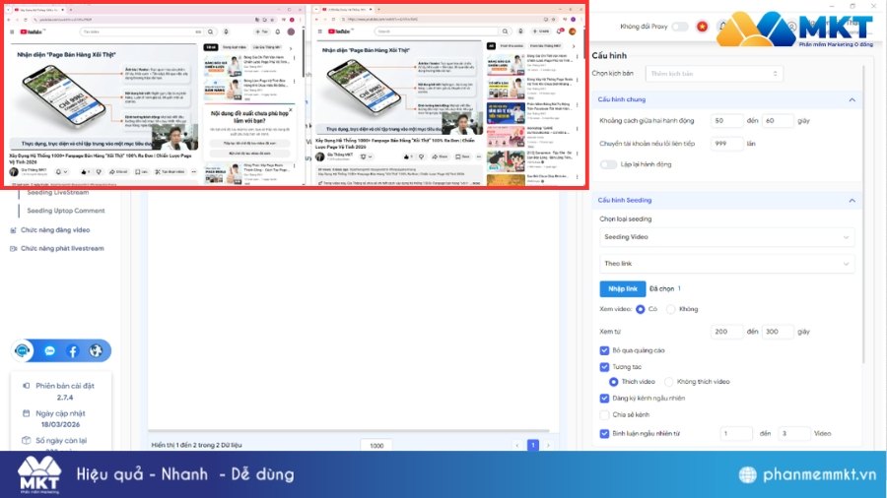Go to next page in table pagination
This screenshot has height=498, width=887.
548,446
